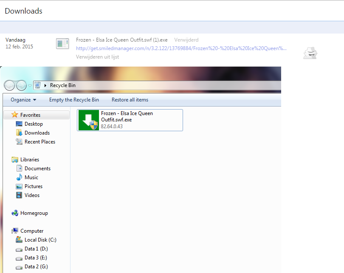Click the incognito spy icon

[310, 53]
